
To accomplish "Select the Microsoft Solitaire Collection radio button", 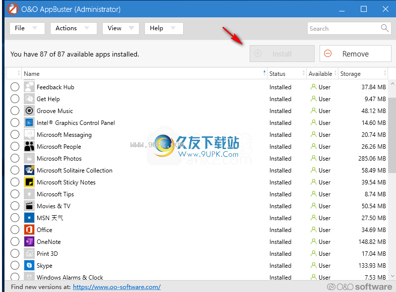I will pyautogui.click(x=15, y=171).
